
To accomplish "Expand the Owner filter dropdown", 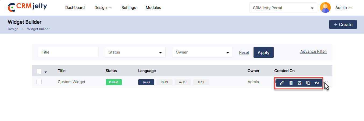I will 202,52.
